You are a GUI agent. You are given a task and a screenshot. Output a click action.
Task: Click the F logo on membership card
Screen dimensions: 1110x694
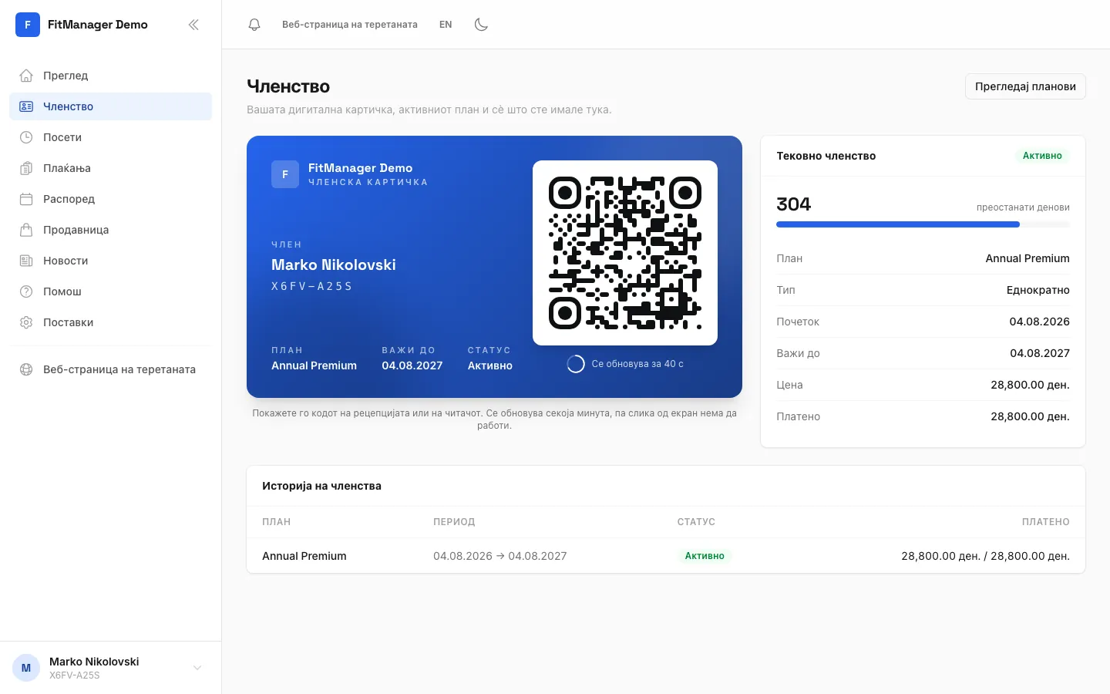tap(285, 174)
